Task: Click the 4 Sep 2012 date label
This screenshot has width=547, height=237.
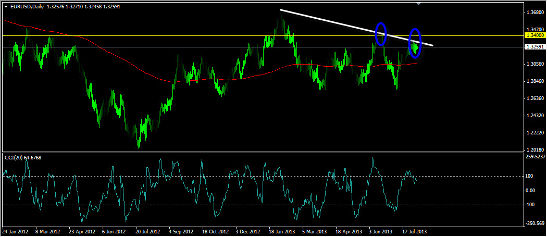Action: (181, 231)
